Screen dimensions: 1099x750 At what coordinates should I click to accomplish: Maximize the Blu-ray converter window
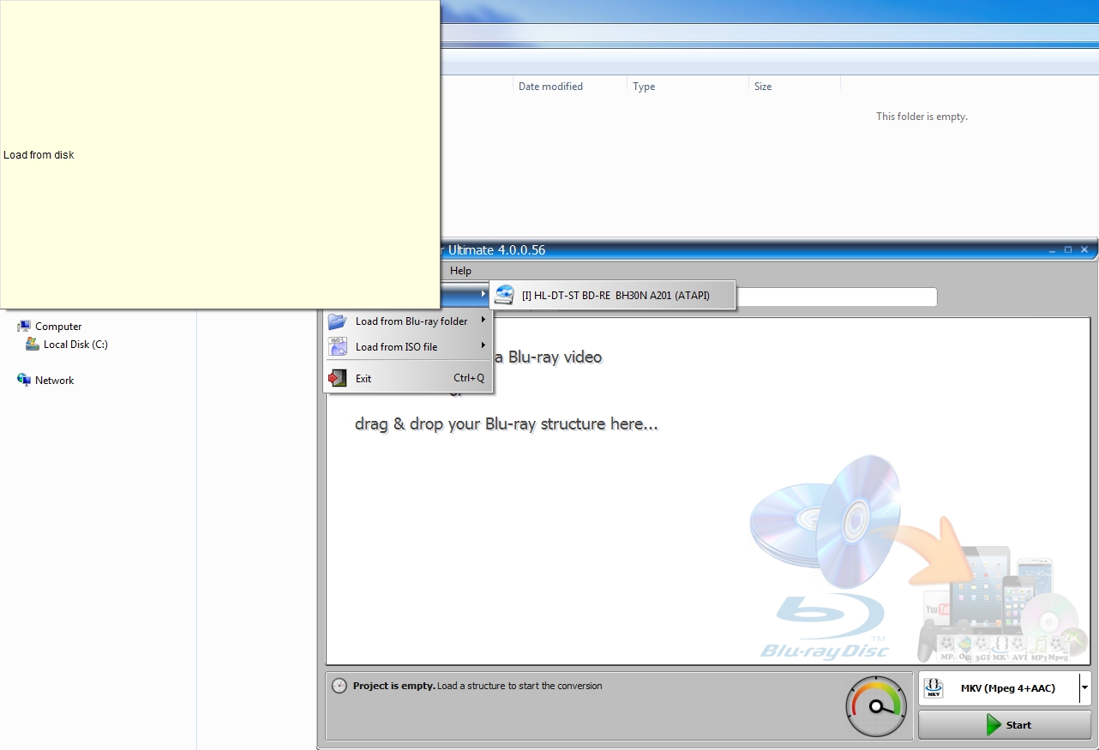(1068, 250)
